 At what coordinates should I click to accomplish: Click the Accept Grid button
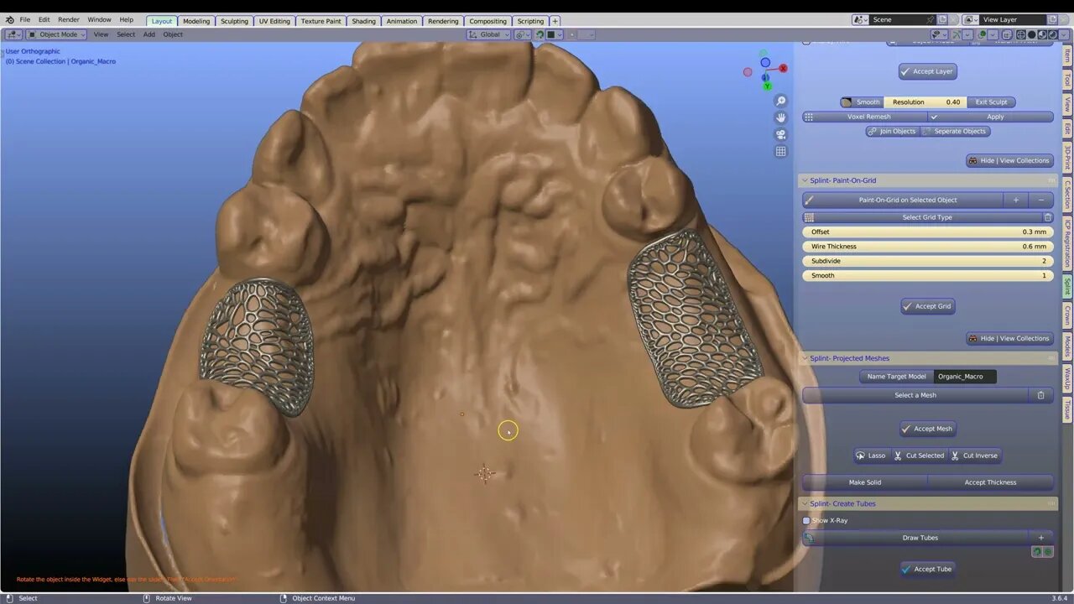pyautogui.click(x=927, y=306)
